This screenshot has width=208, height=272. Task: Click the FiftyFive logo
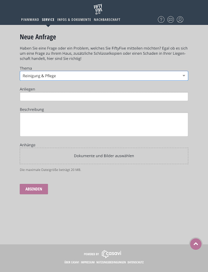tap(98, 9)
